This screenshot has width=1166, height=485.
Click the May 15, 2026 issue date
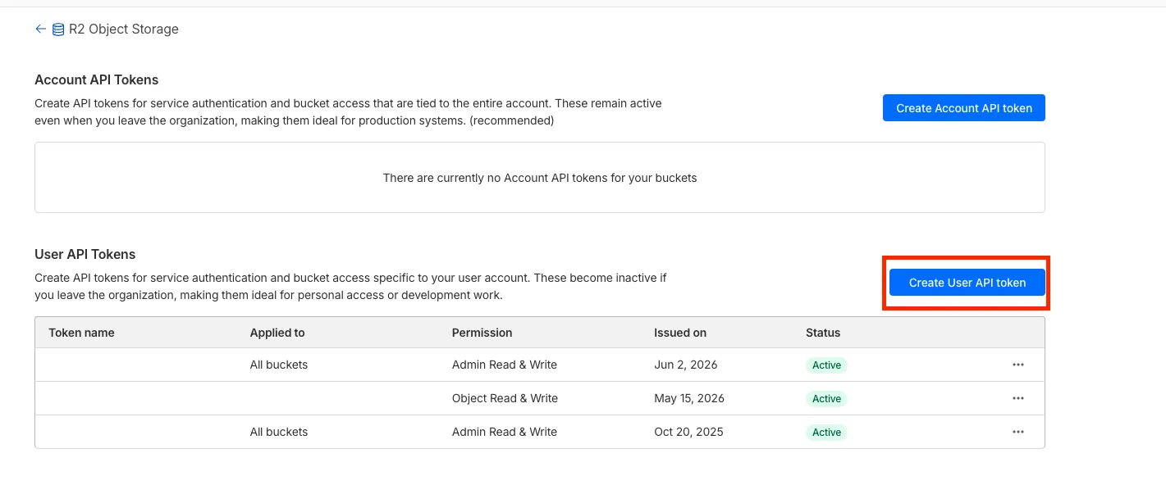coord(689,398)
